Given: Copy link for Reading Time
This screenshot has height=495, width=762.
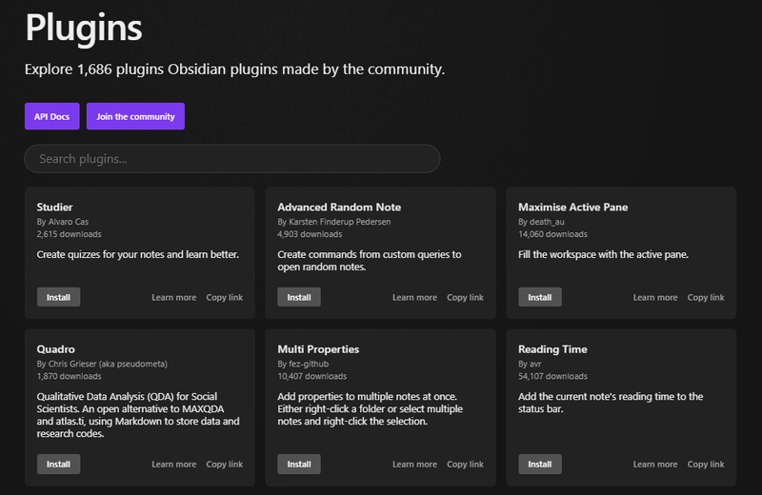Looking at the screenshot, I should (x=706, y=465).
